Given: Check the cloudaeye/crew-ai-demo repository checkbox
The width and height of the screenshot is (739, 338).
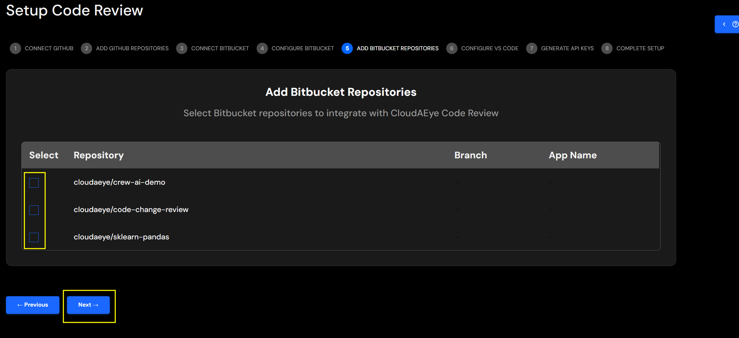Looking at the screenshot, I should coord(34,183).
